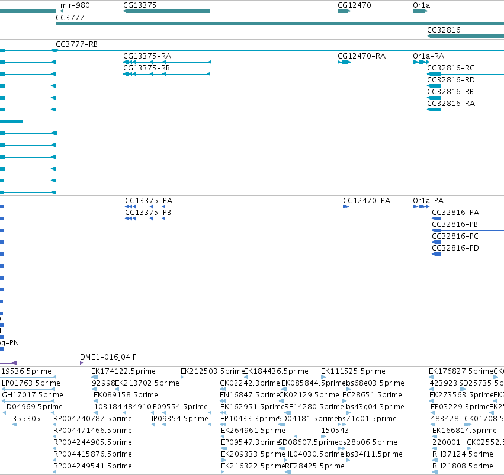Click EST bs34f11.5prime
The height and width of the screenshot is (475, 504).
374,454
